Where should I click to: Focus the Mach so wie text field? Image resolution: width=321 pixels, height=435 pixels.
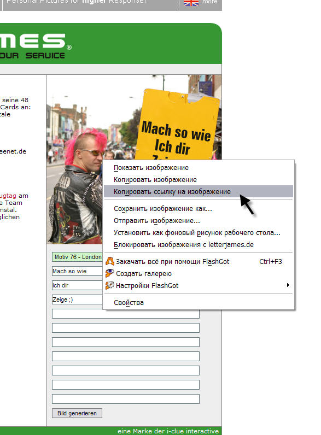pos(77,271)
